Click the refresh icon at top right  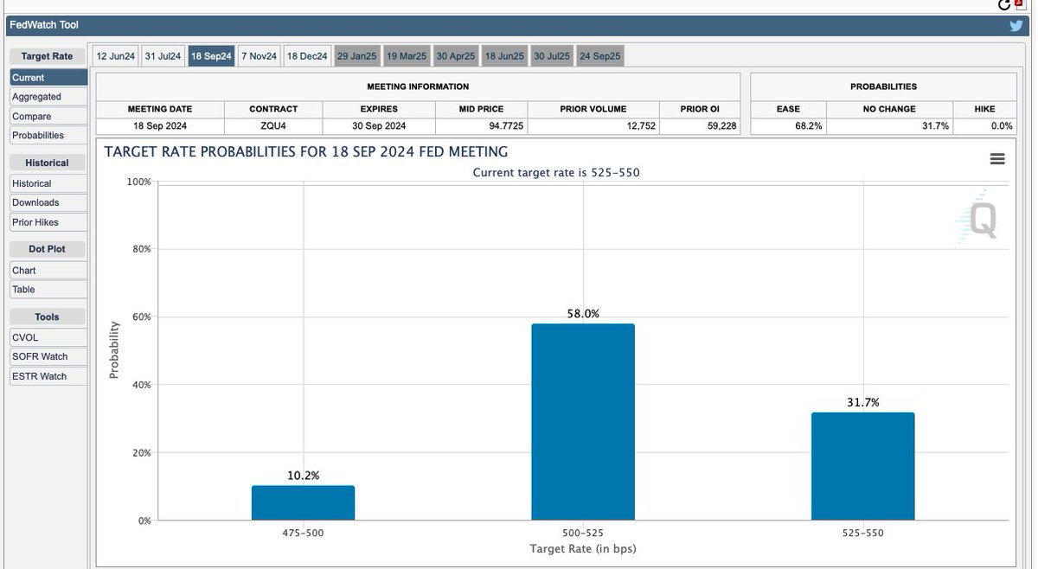1004,5
